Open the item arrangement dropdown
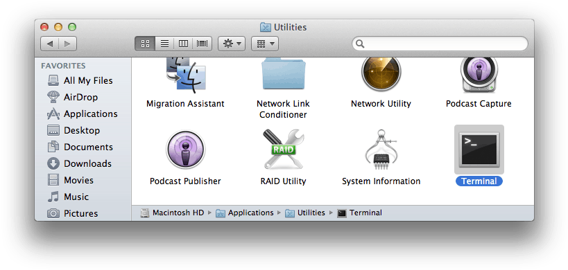Screen dimensions: 568x270 (x=265, y=44)
